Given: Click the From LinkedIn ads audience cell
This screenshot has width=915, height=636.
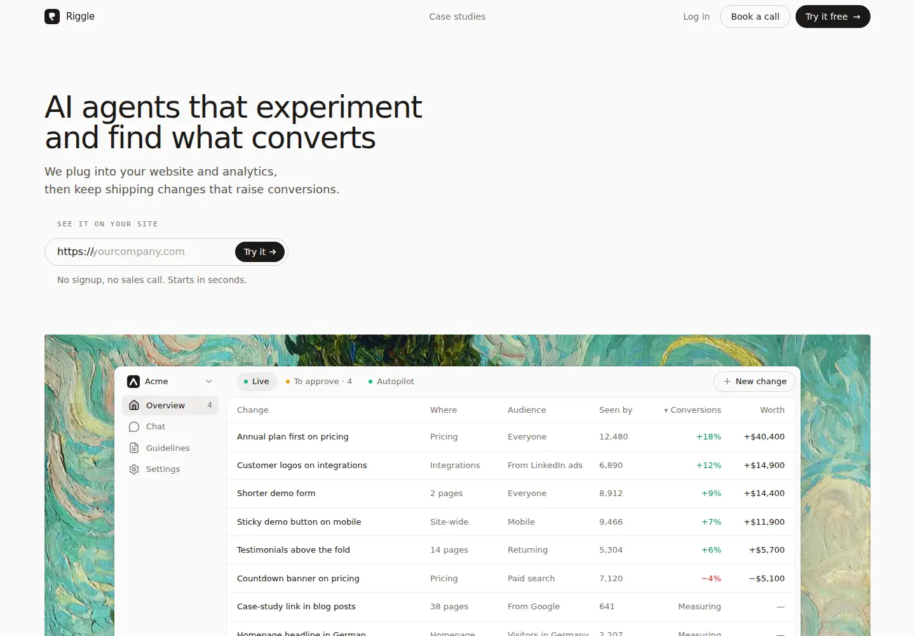Looking at the screenshot, I should point(545,466).
